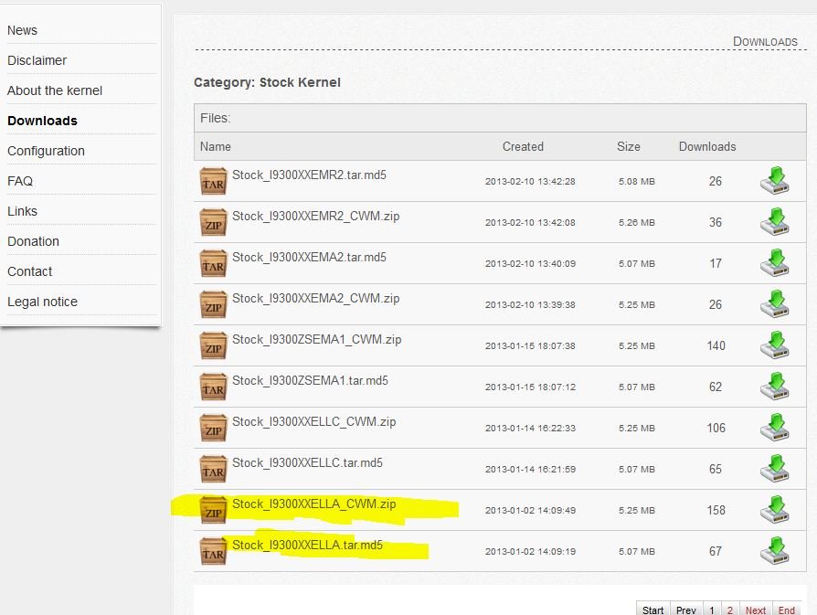This screenshot has height=615, width=817.
Task: Open Configuration from the sidebar
Action: [x=46, y=151]
